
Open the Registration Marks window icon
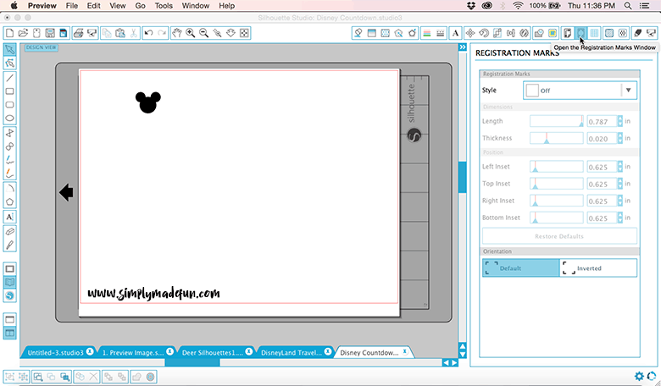click(580, 33)
